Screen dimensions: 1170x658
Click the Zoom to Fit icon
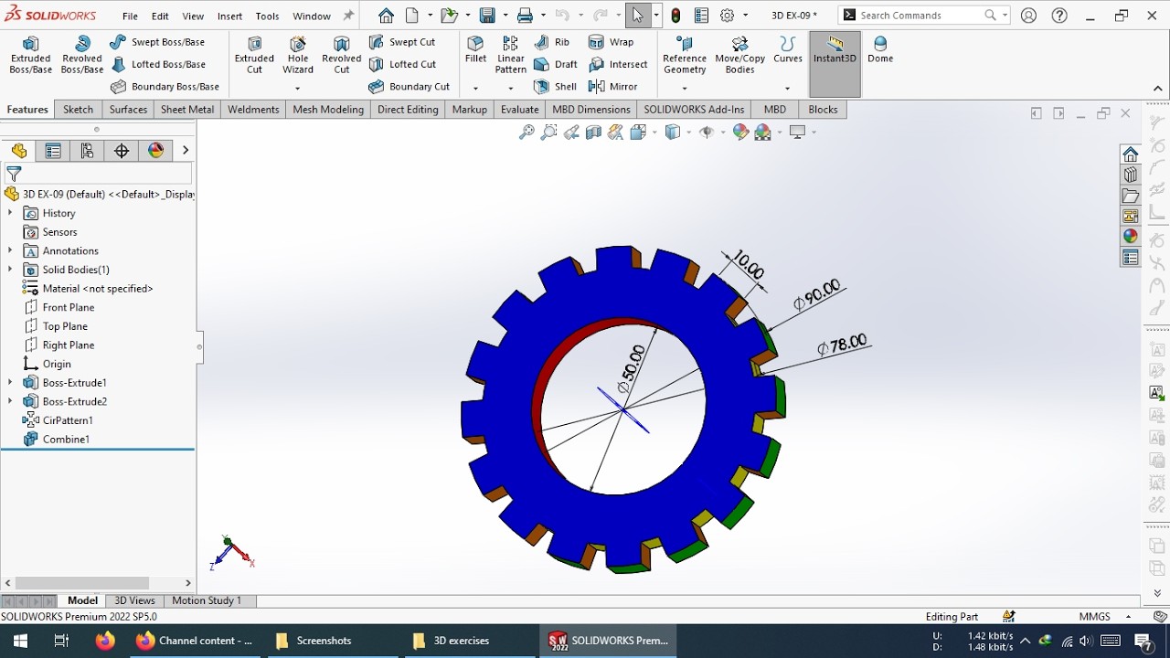[526, 133]
